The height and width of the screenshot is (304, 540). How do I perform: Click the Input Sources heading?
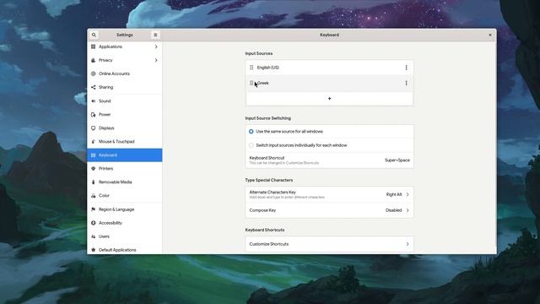click(x=259, y=53)
